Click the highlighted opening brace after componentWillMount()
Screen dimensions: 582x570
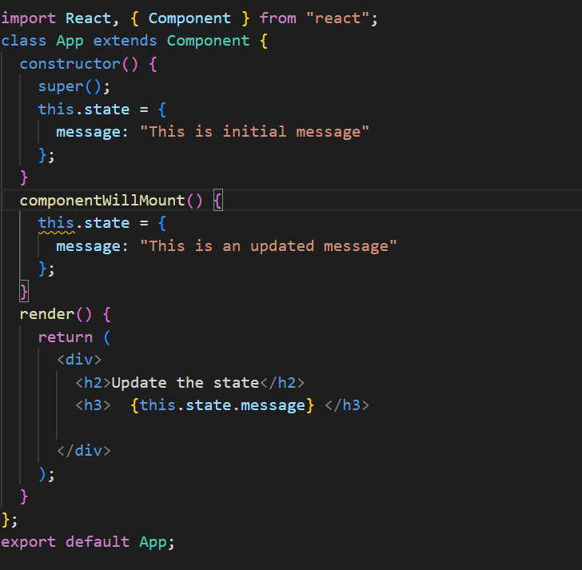tap(218, 201)
